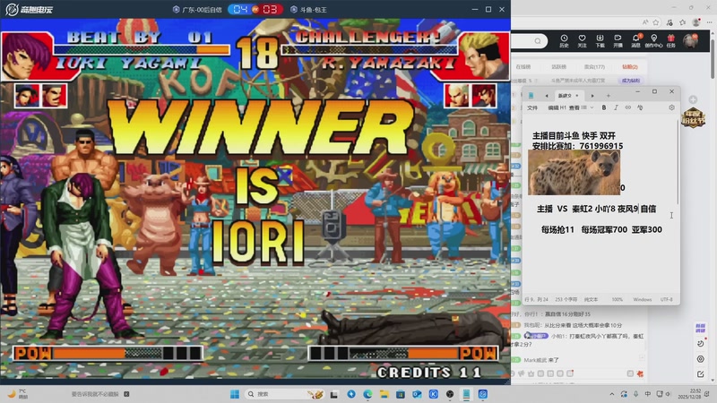The width and height of the screenshot is (717, 403).
Task: Add page to favorites star icon
Action: pos(656,21)
